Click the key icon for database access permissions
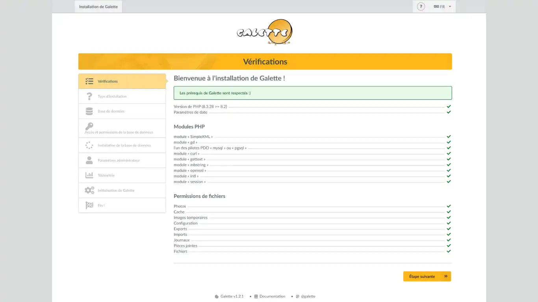Viewport: 538px width, 302px height. click(89, 126)
